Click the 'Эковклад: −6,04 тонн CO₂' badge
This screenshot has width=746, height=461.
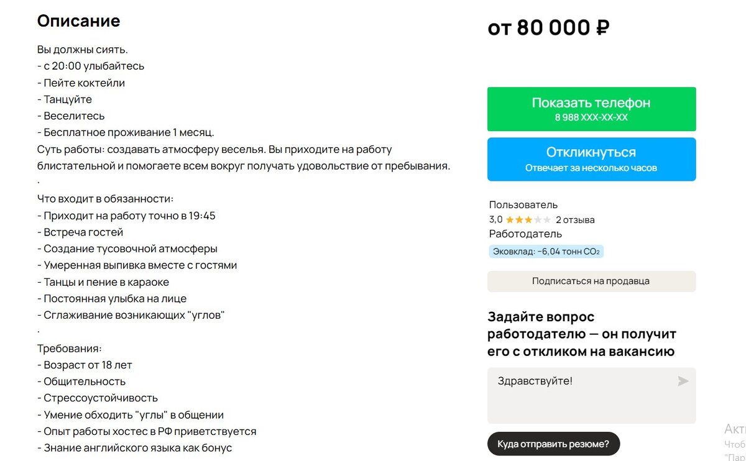click(x=545, y=251)
